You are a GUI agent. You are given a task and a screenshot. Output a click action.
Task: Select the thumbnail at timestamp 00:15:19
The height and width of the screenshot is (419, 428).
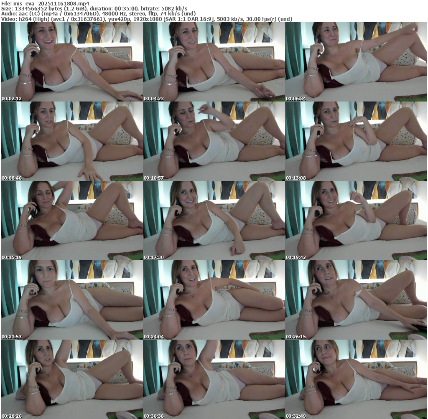pos(71,221)
